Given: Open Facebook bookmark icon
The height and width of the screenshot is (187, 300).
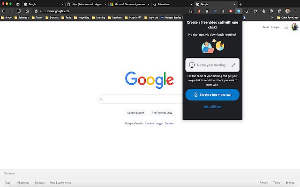Looking at the screenshot, I should pos(244,18).
